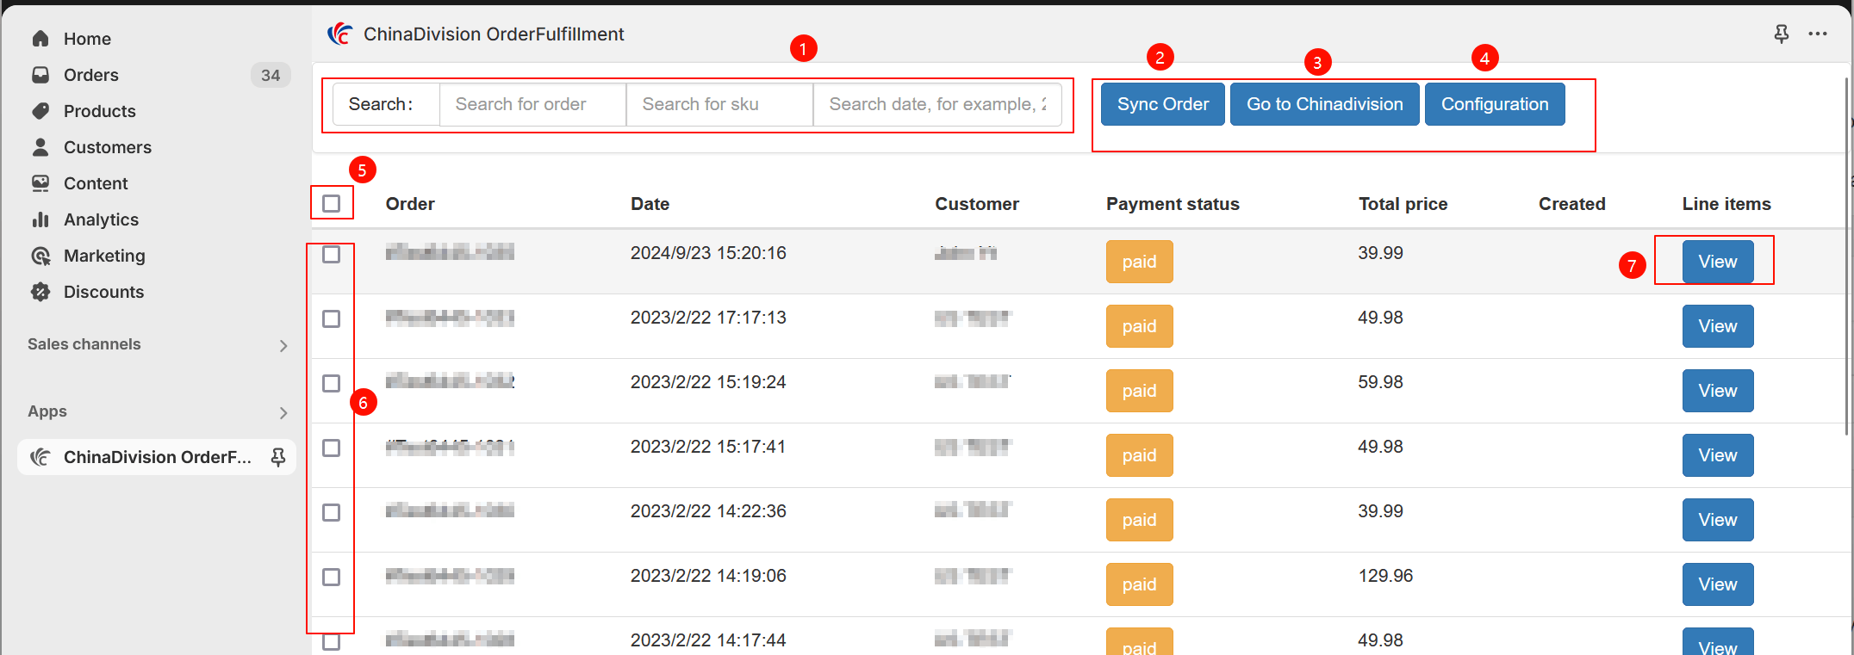
Task: Open the three-dot more options menu
Action: [1818, 34]
